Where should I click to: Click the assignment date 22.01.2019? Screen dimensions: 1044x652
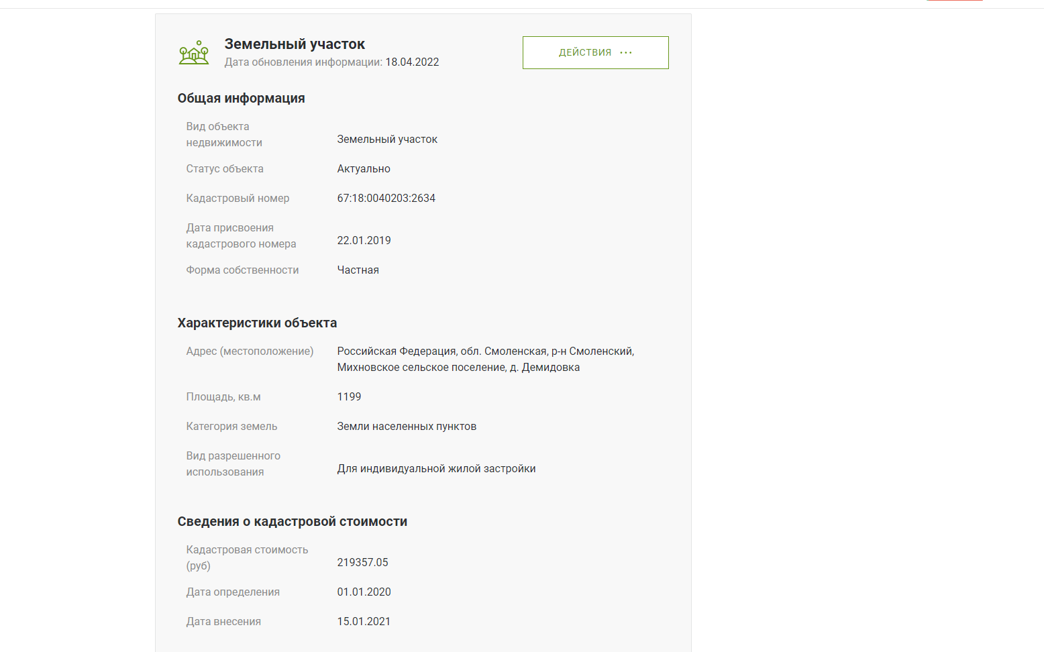pos(364,241)
